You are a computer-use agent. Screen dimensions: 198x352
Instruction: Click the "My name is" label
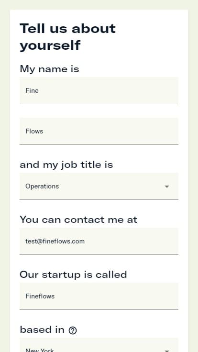49,69
